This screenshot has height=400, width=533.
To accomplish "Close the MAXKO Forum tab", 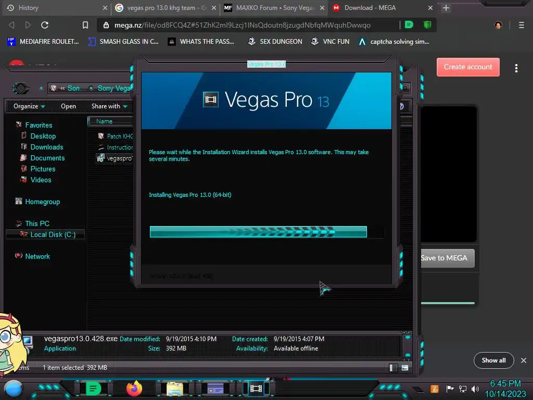I will pyautogui.click(x=322, y=8).
